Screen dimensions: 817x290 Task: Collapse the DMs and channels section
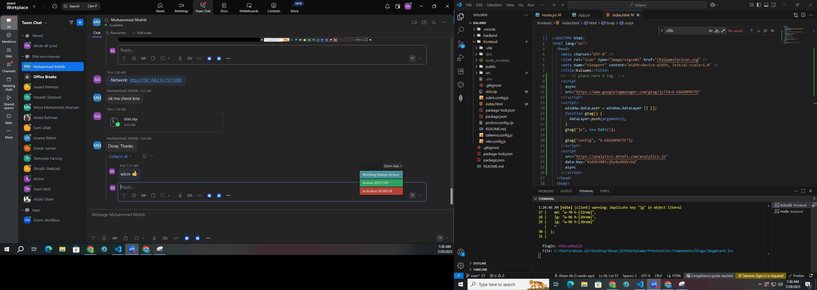23,57
